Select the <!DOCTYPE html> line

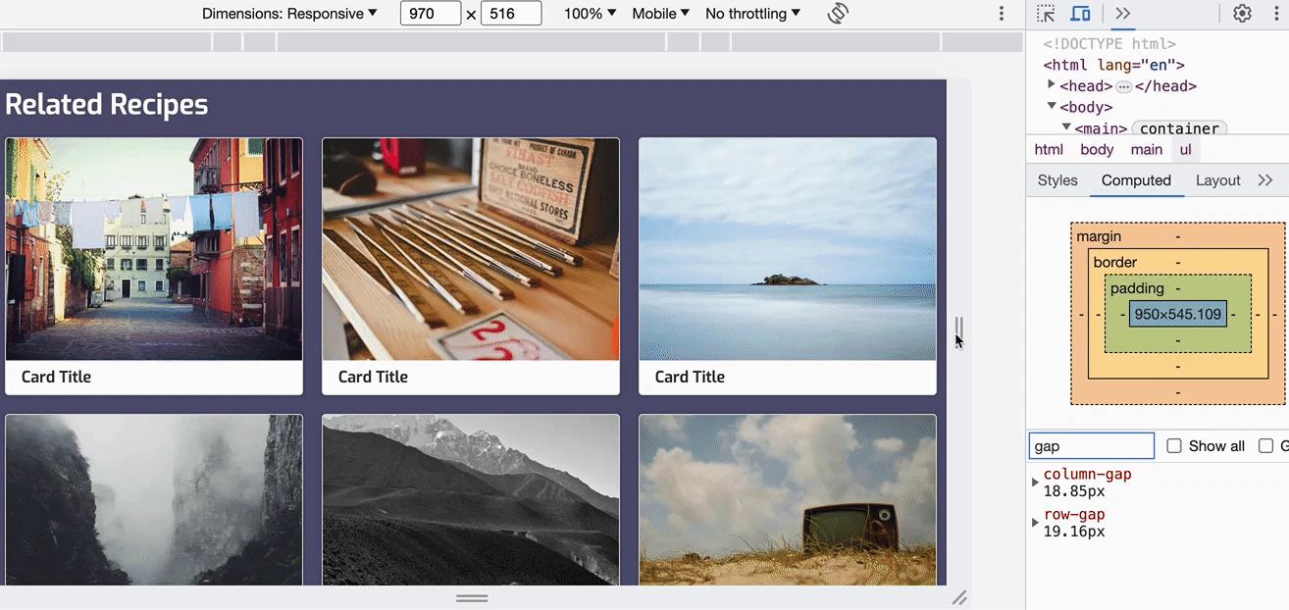pyautogui.click(x=1109, y=44)
